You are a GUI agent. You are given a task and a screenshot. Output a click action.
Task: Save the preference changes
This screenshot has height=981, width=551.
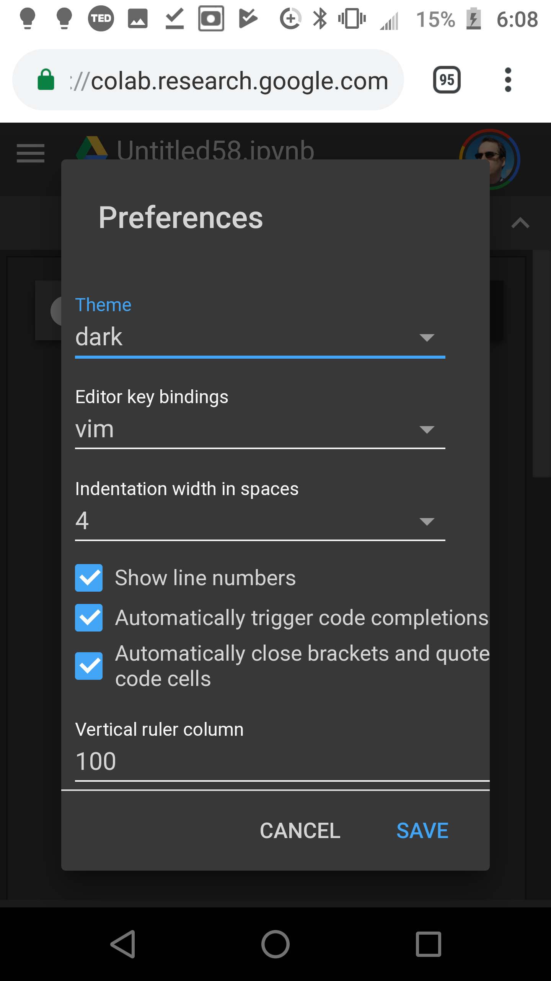tap(422, 830)
